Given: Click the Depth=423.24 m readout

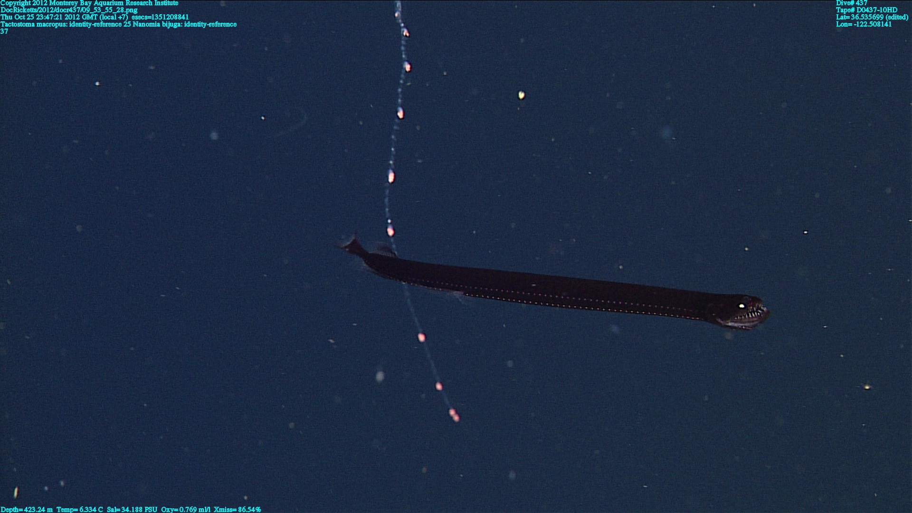Looking at the screenshot, I should [x=27, y=509].
